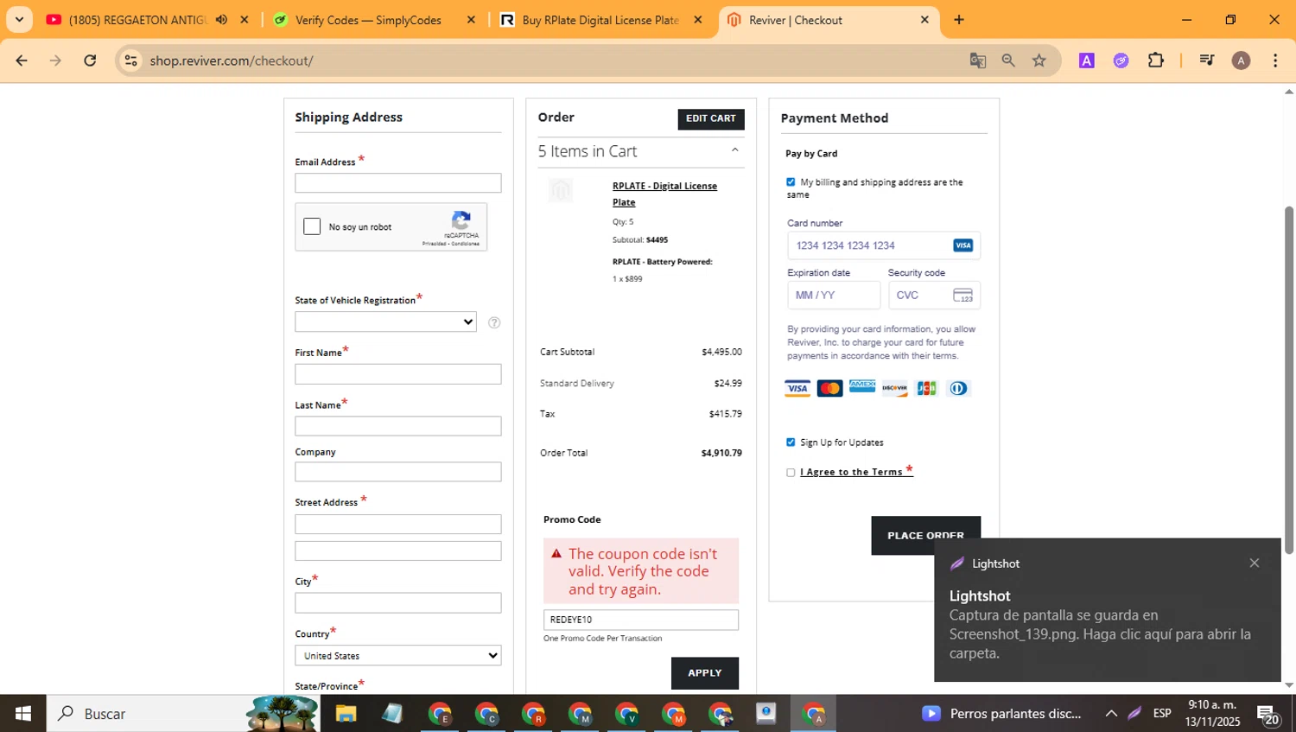The image size is (1296, 732).
Task: Click the Visa payment logo
Action: click(797, 388)
